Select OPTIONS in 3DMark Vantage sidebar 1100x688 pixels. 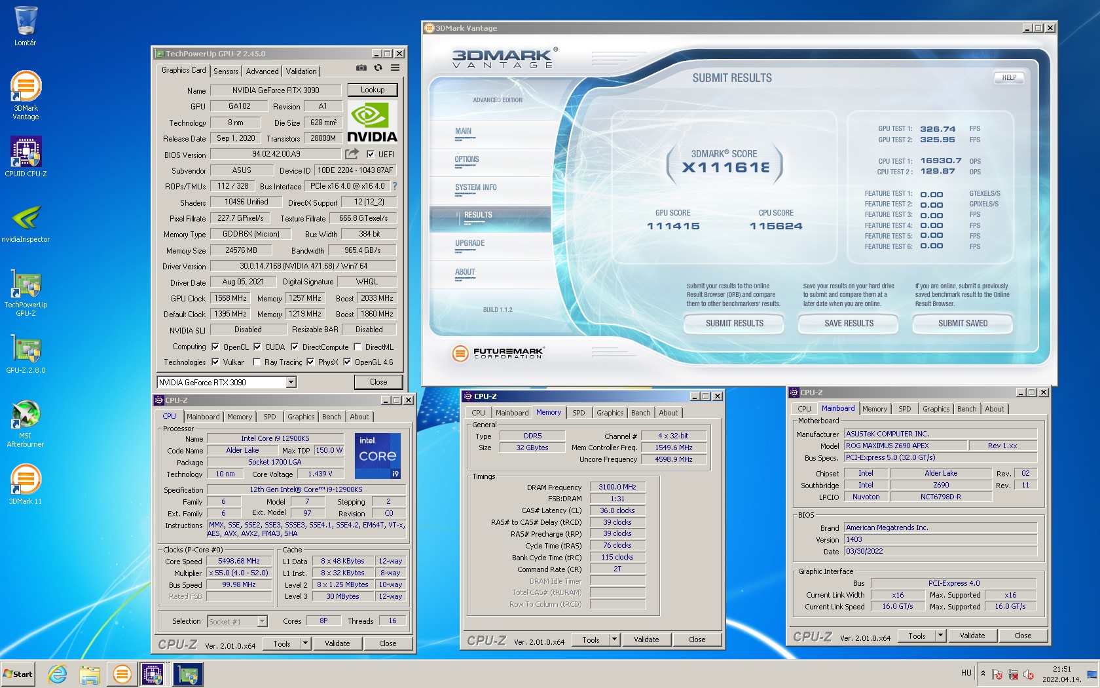point(467,159)
